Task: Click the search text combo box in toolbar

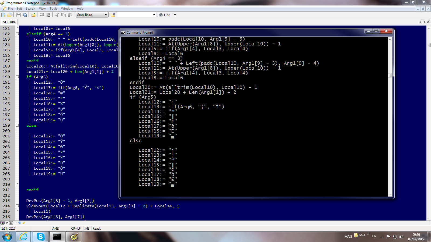Action: (136, 15)
